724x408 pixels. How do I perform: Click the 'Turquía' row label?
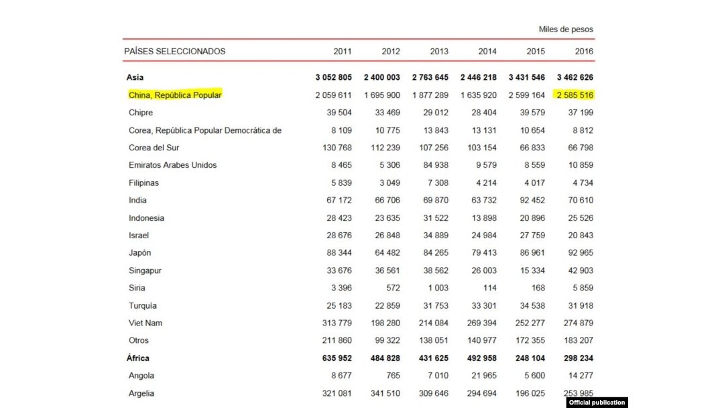pyautogui.click(x=143, y=305)
